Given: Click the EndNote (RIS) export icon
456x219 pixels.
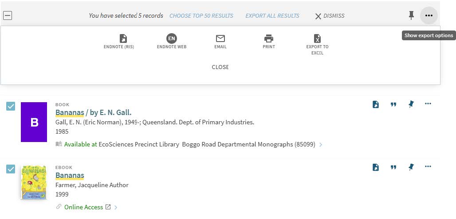Looking at the screenshot, I should pos(123,39).
